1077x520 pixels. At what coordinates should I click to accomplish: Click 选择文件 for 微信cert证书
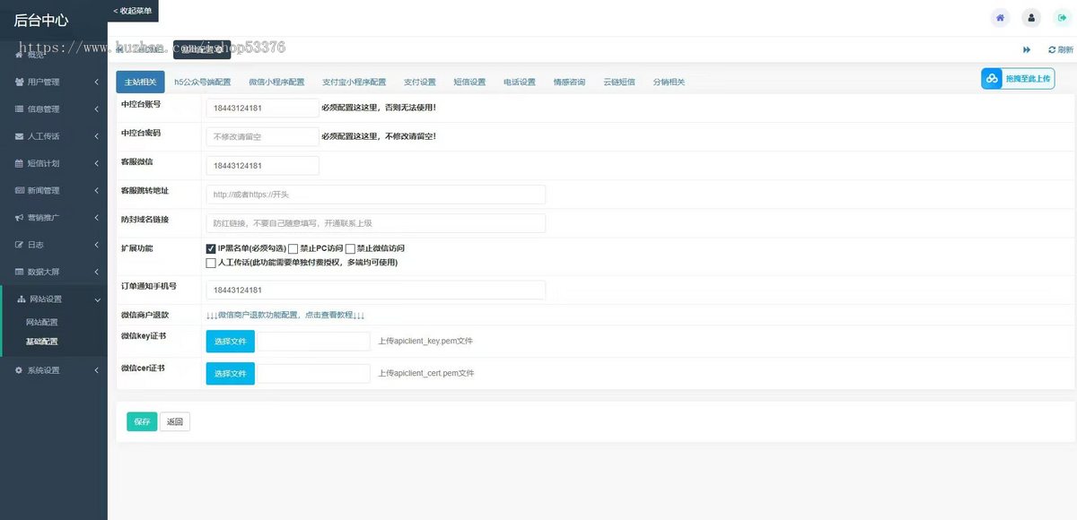point(230,373)
